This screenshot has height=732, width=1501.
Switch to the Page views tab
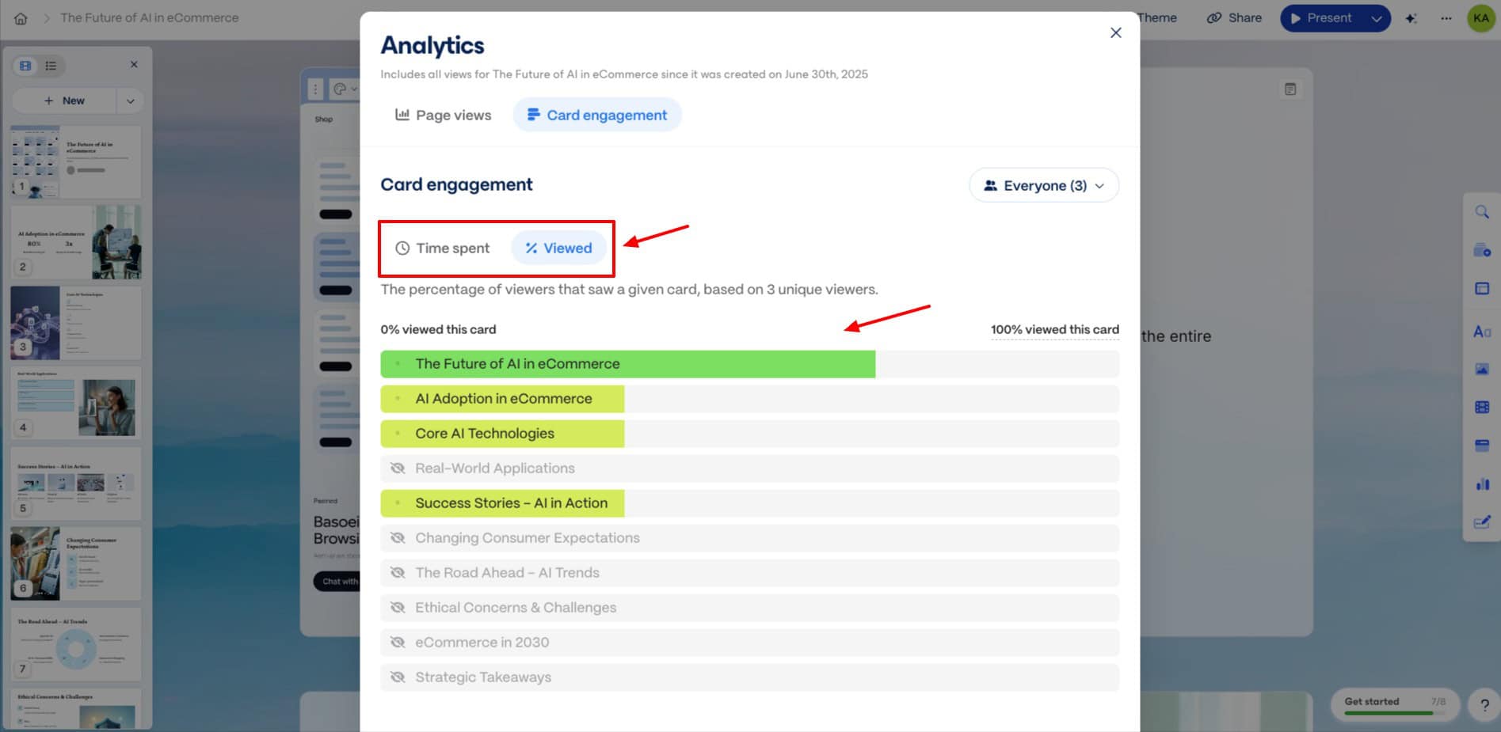pyautogui.click(x=443, y=116)
